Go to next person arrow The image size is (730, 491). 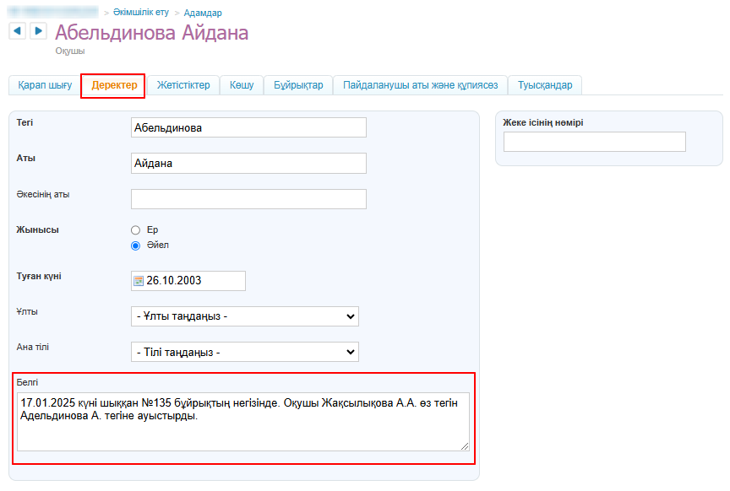pos(38,31)
